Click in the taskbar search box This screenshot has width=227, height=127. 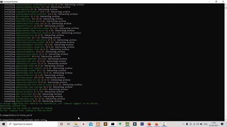[x=33, y=124]
